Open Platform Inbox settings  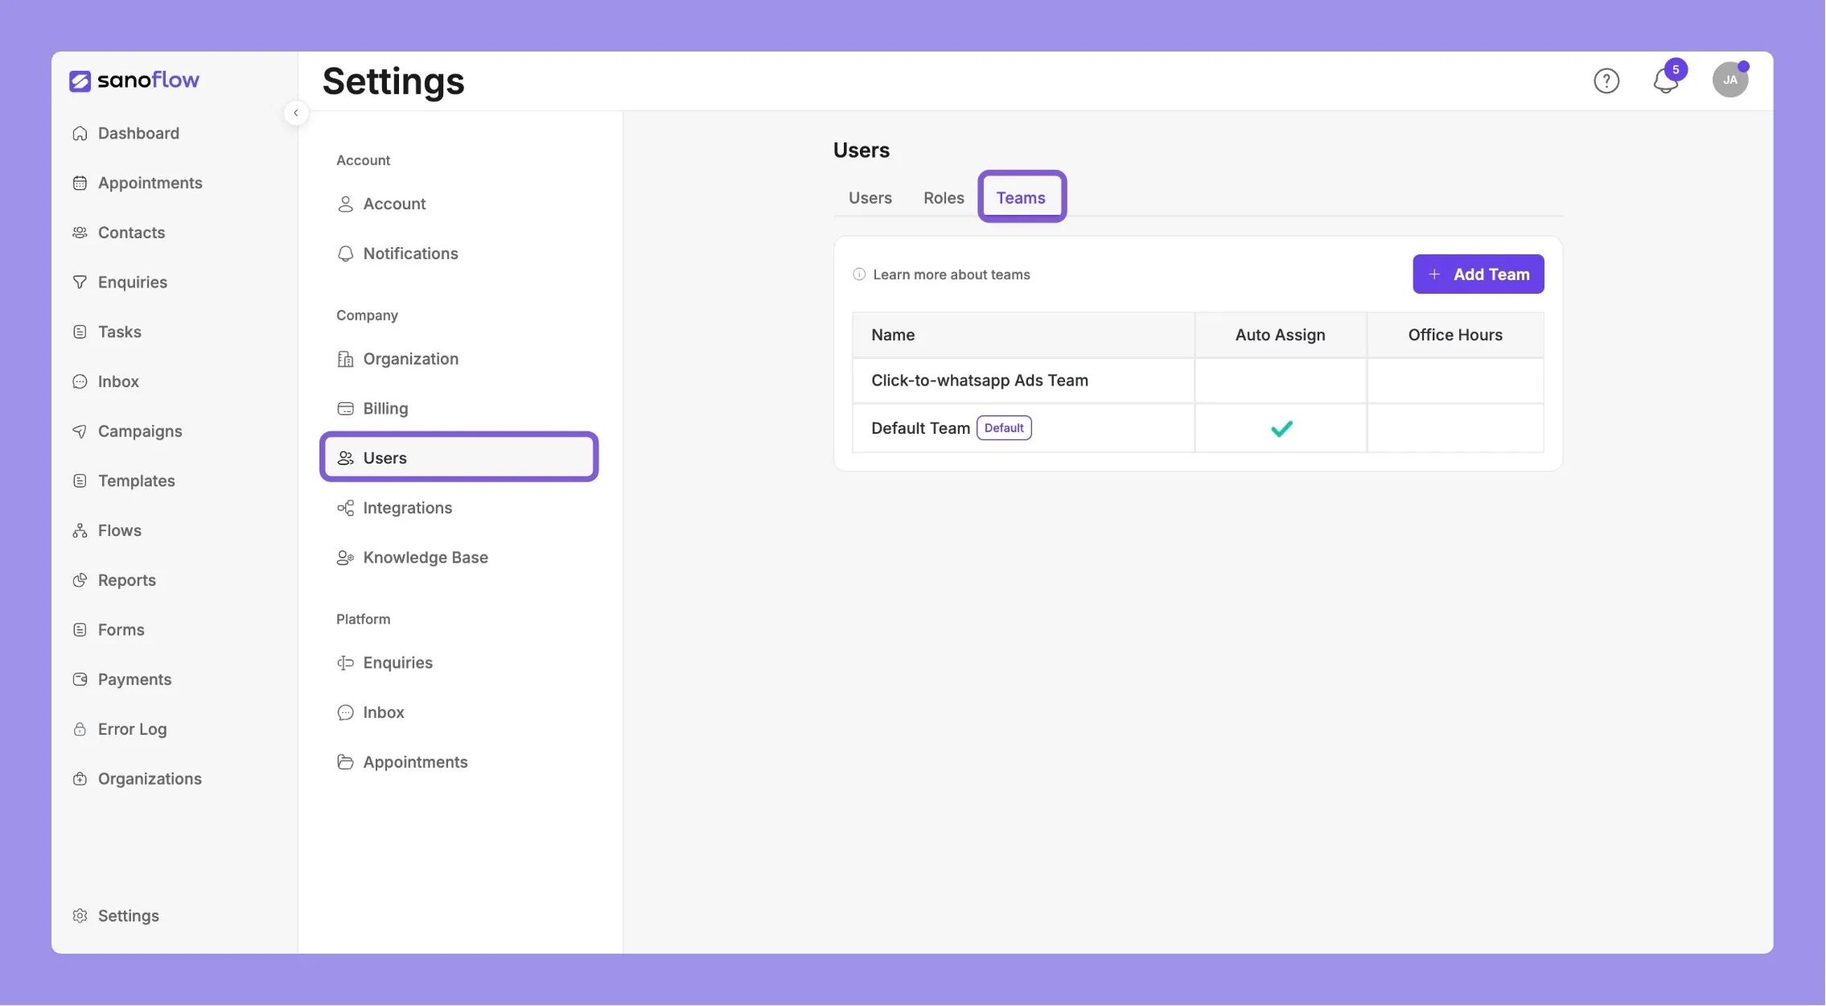459,712
